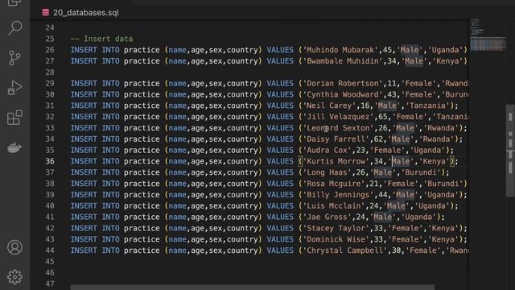
Task: Click 'Daisy Farrell' string on line 34
Action: coord(336,139)
